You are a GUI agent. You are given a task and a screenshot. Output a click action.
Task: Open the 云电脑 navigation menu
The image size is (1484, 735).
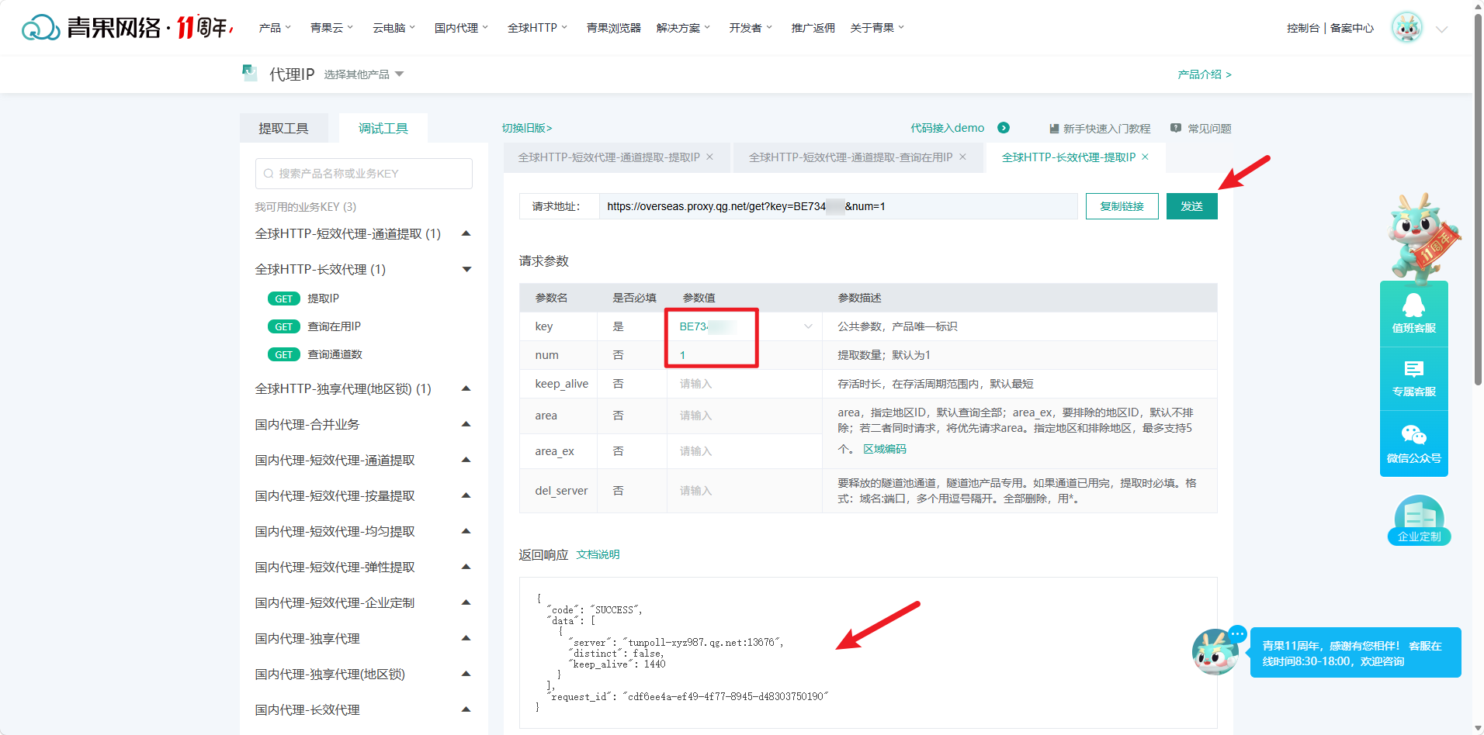394,28
